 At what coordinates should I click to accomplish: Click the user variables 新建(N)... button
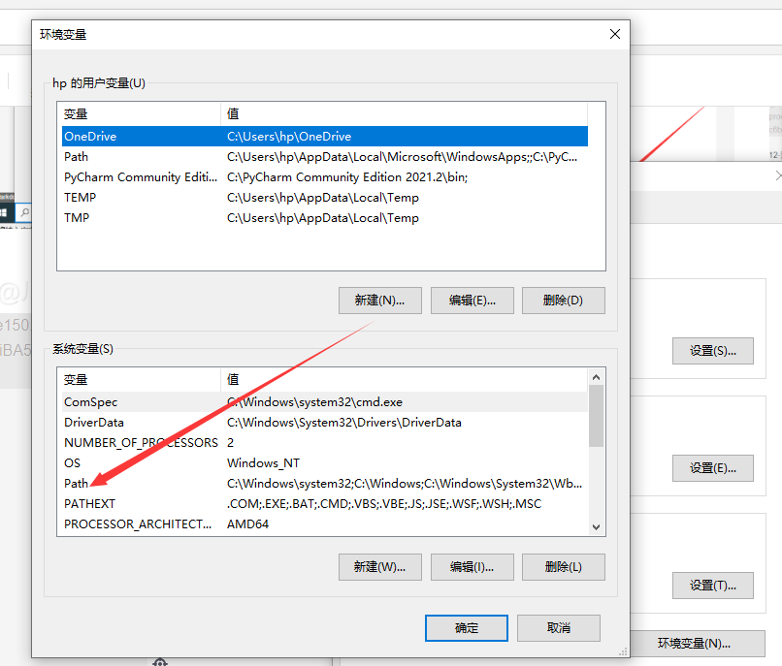pos(380,301)
